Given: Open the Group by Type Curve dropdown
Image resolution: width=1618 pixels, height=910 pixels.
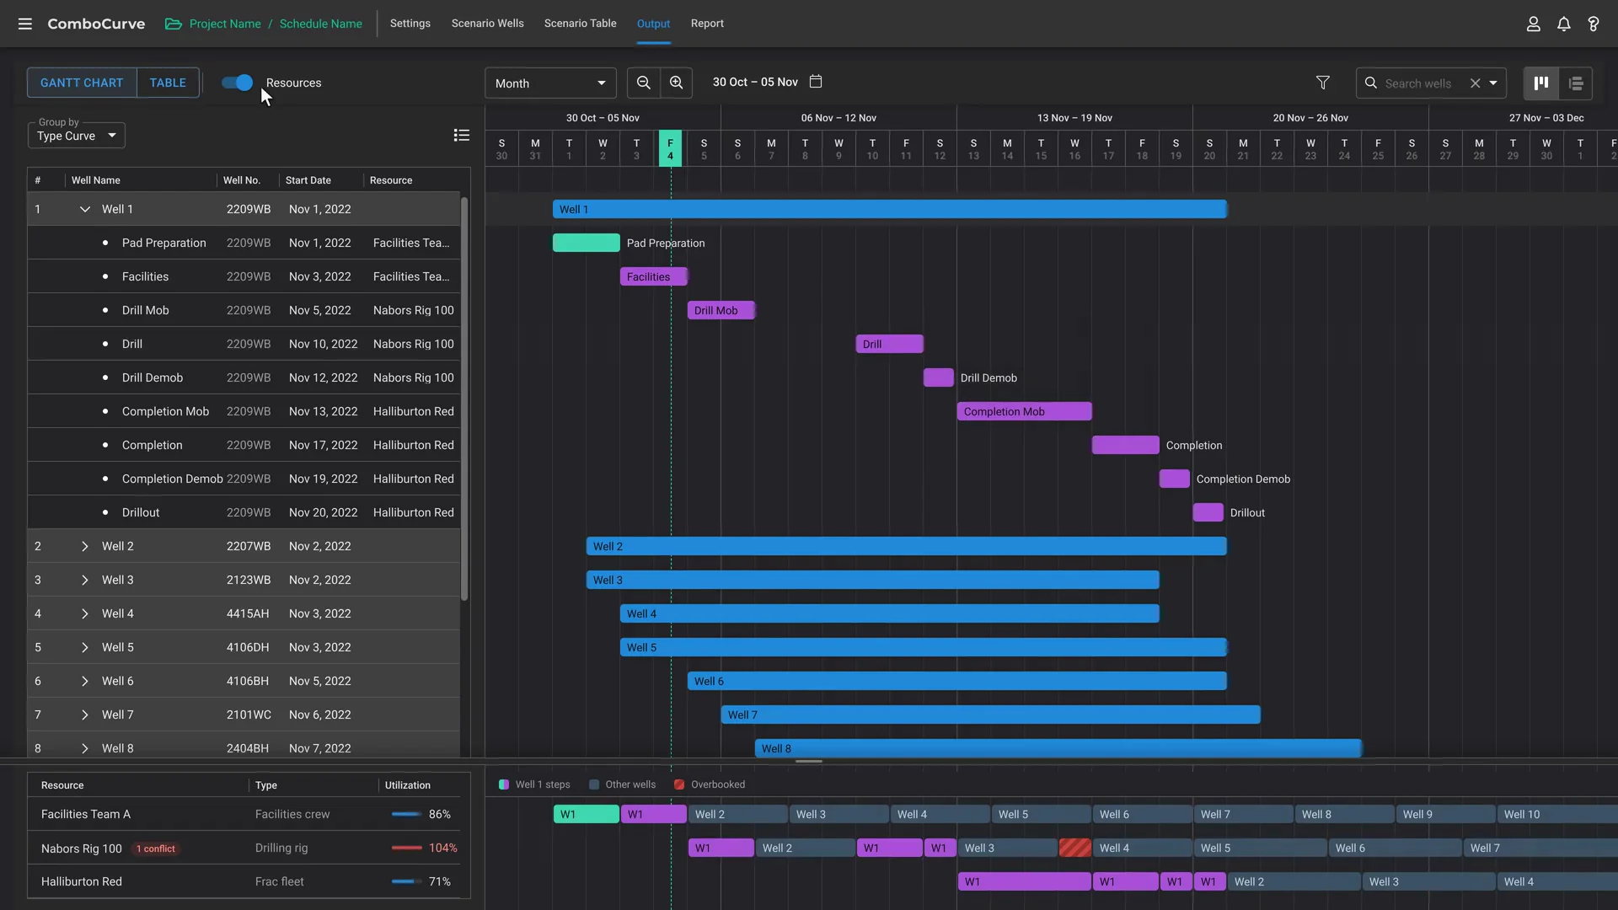Looking at the screenshot, I should click(76, 135).
